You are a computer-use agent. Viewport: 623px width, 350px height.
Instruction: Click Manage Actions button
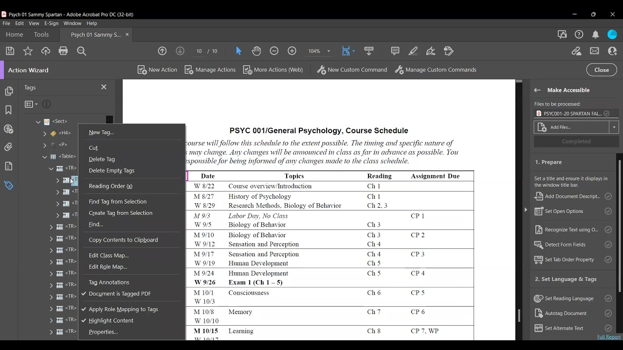point(210,70)
